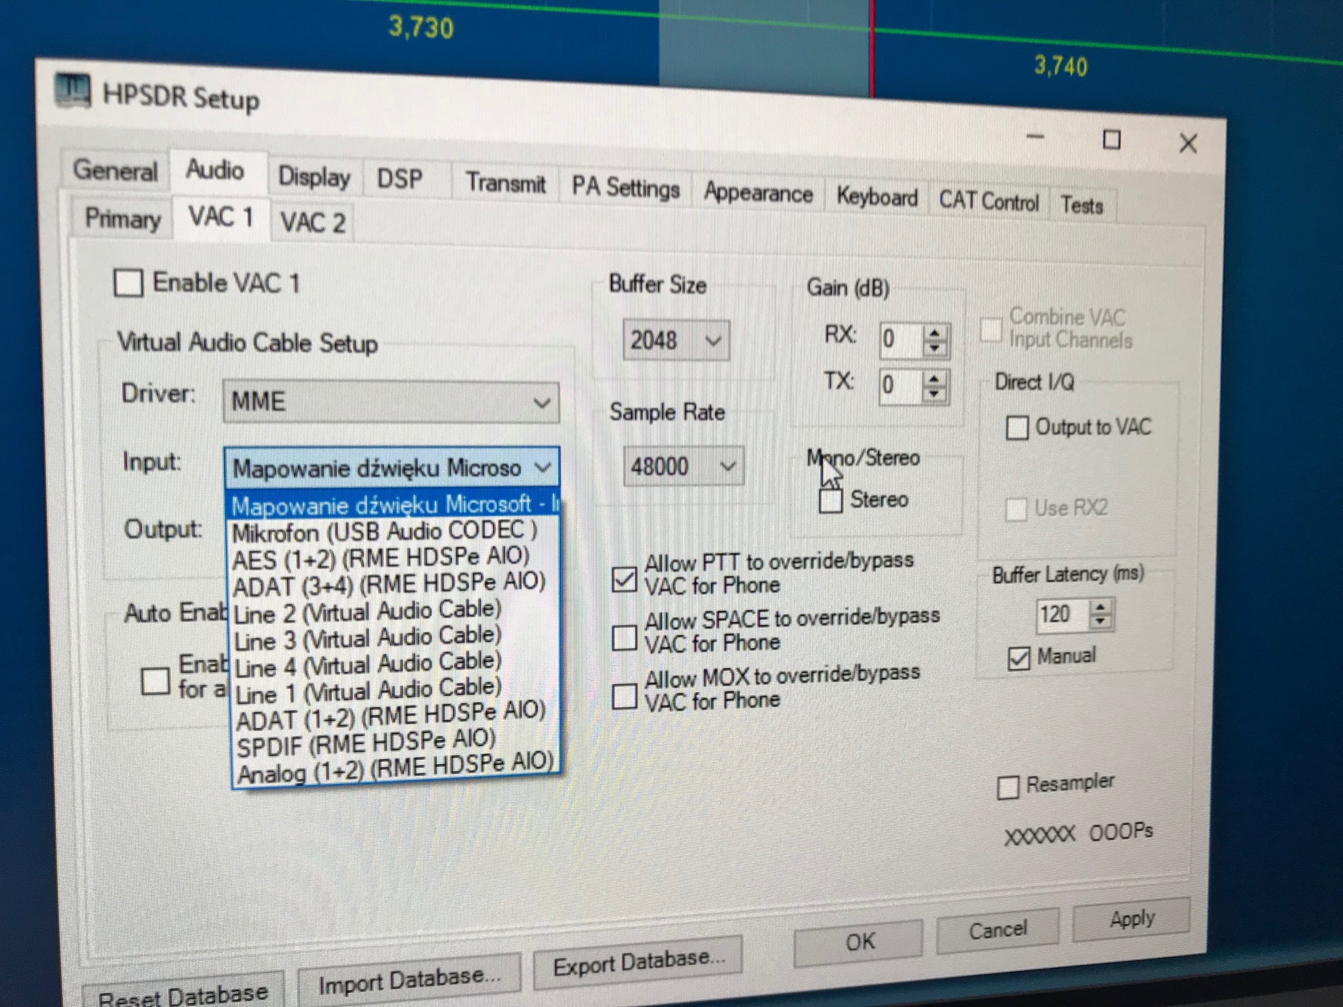Enable the Resampler option
Screen dimensions: 1343x1007
1008,787
